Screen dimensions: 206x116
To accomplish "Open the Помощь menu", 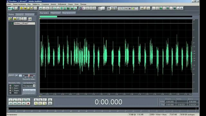I will pyautogui.click(x=83, y=4).
